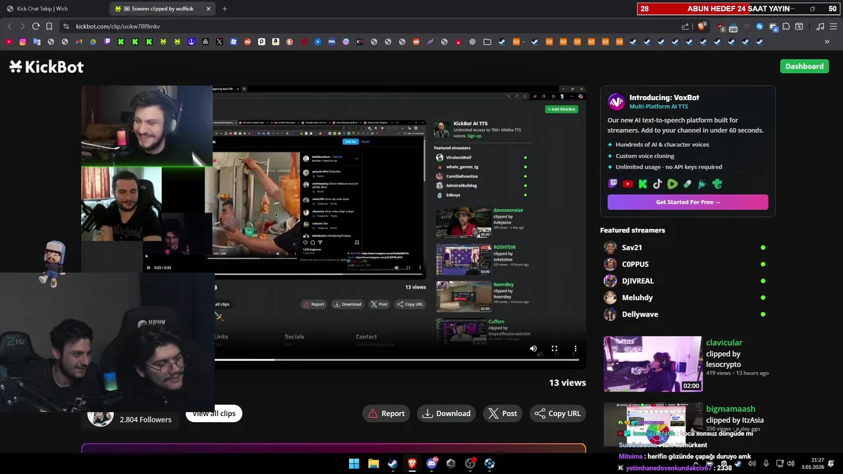Viewport: 843px width, 474px height.
Task: Open the YouTube bookmark
Action: tap(9, 41)
